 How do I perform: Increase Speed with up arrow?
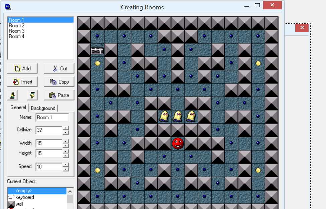66,165
